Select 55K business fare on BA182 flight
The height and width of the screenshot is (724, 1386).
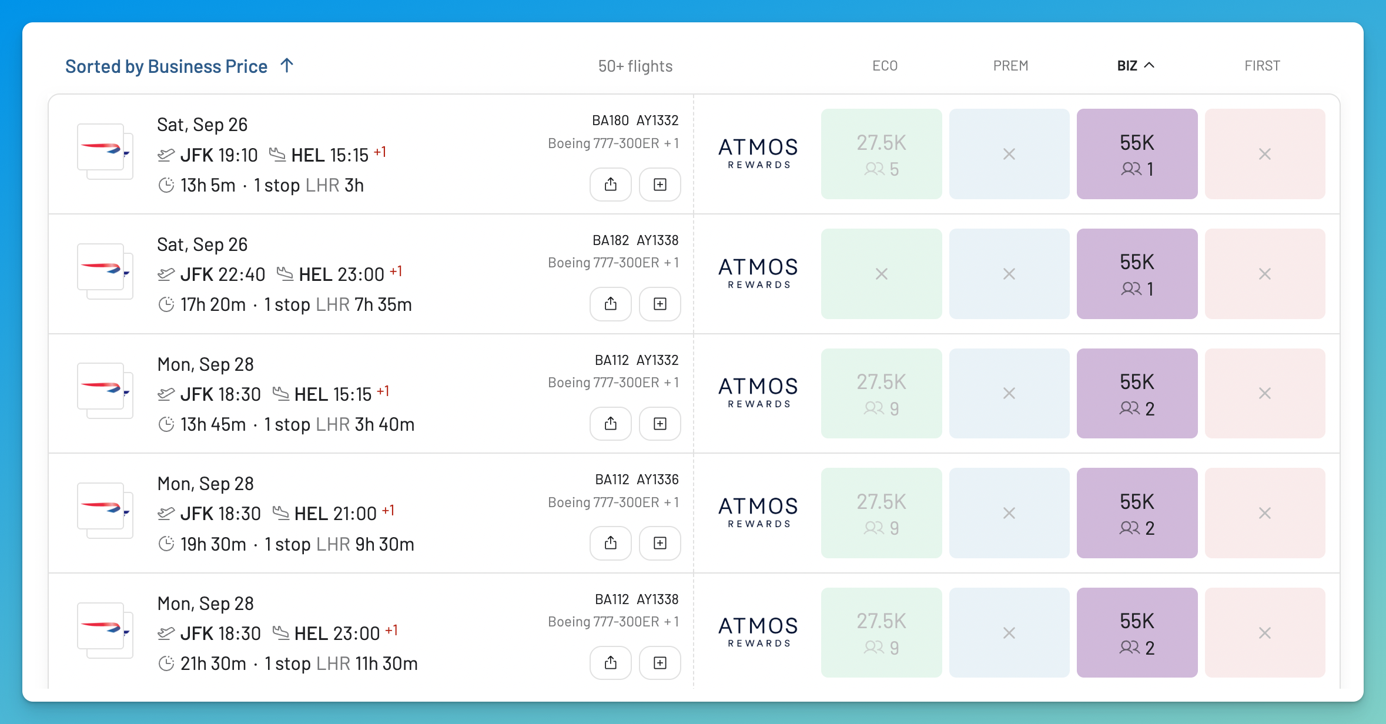(1137, 274)
